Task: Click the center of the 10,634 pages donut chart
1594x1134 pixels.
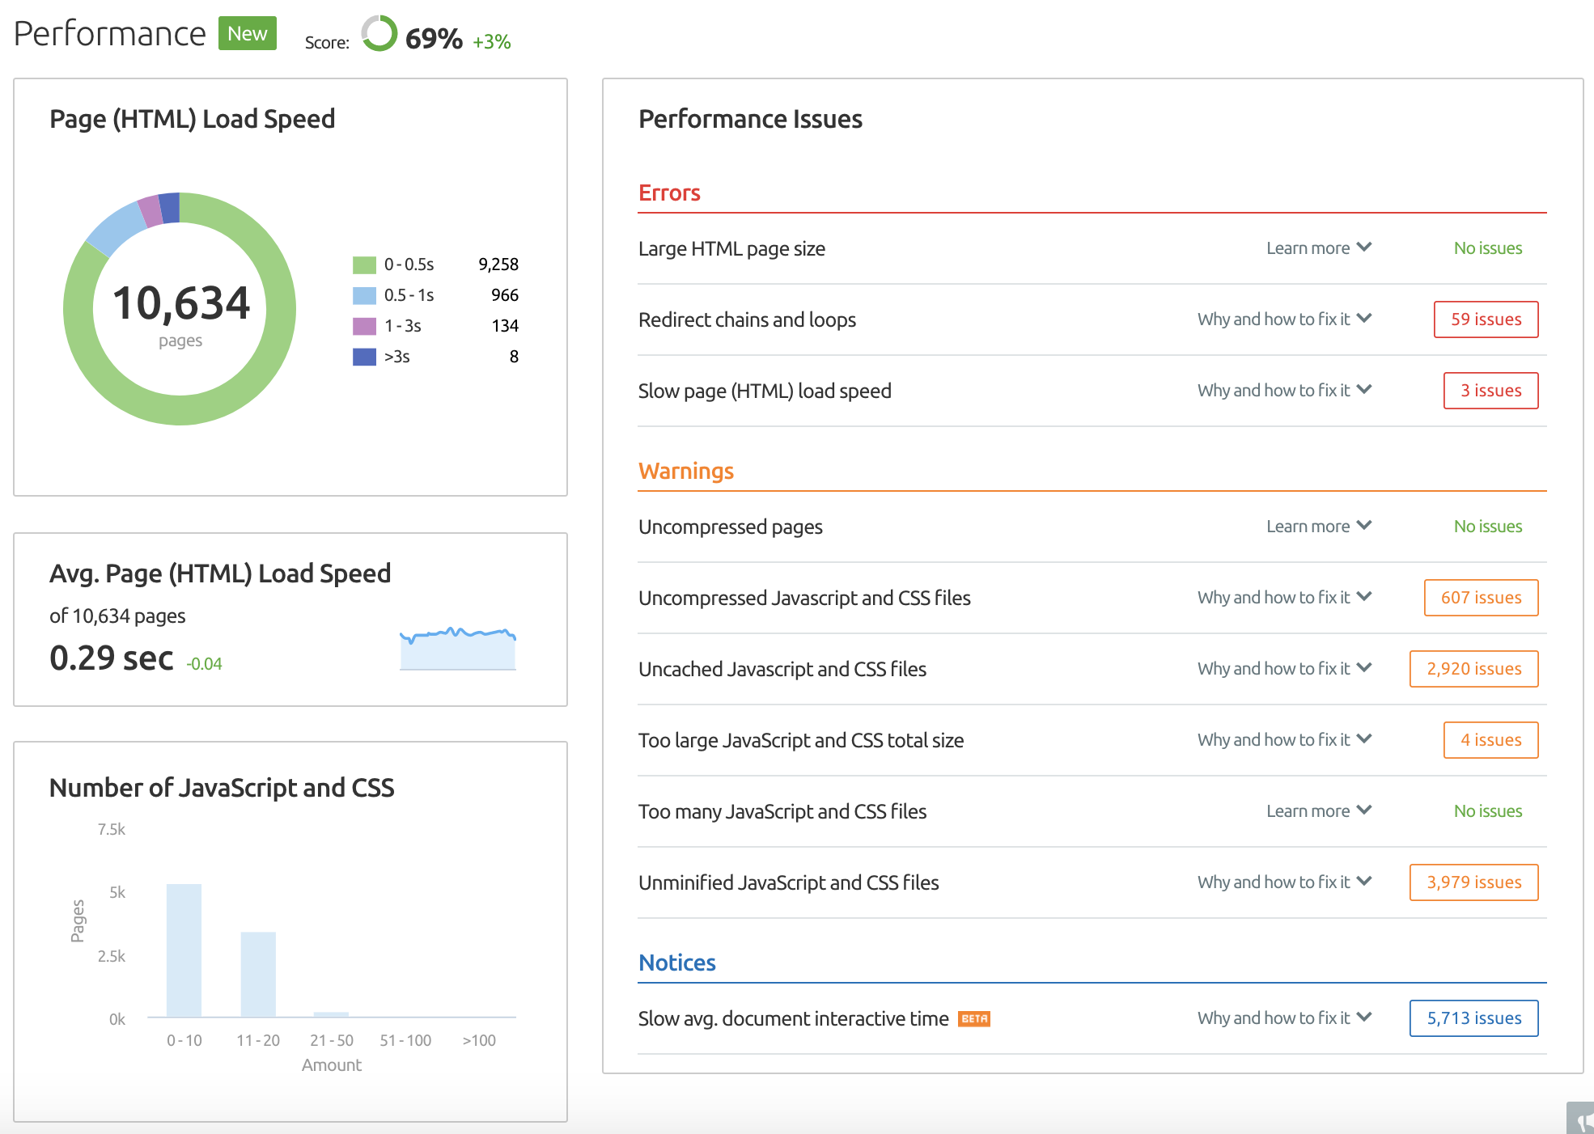Action: (180, 309)
